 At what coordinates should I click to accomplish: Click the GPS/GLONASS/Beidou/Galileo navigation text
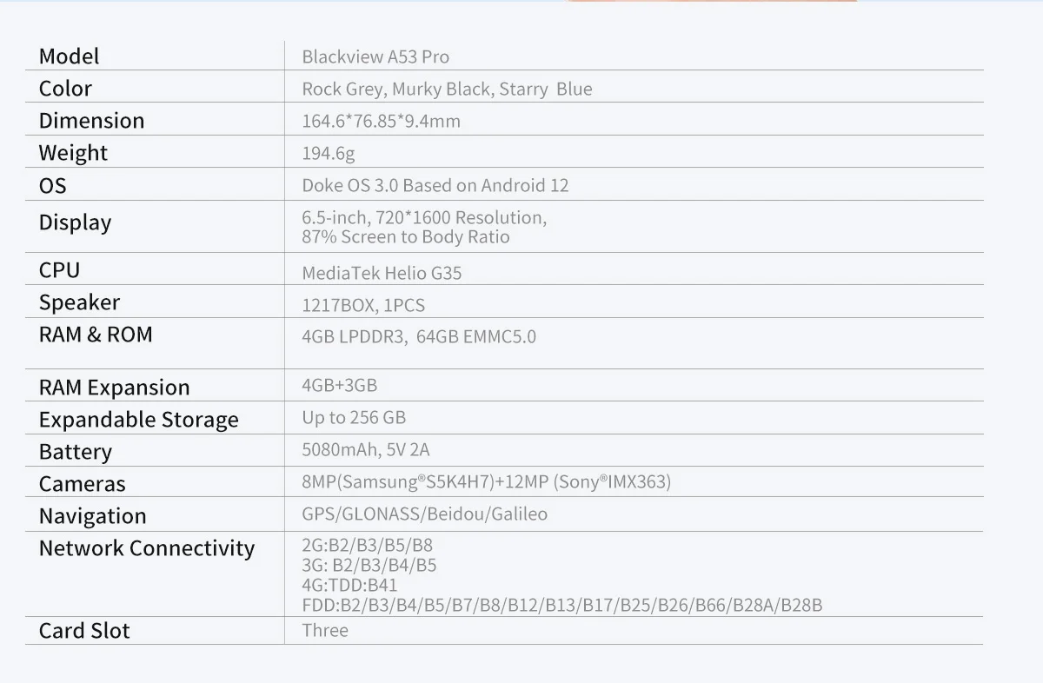[424, 514]
